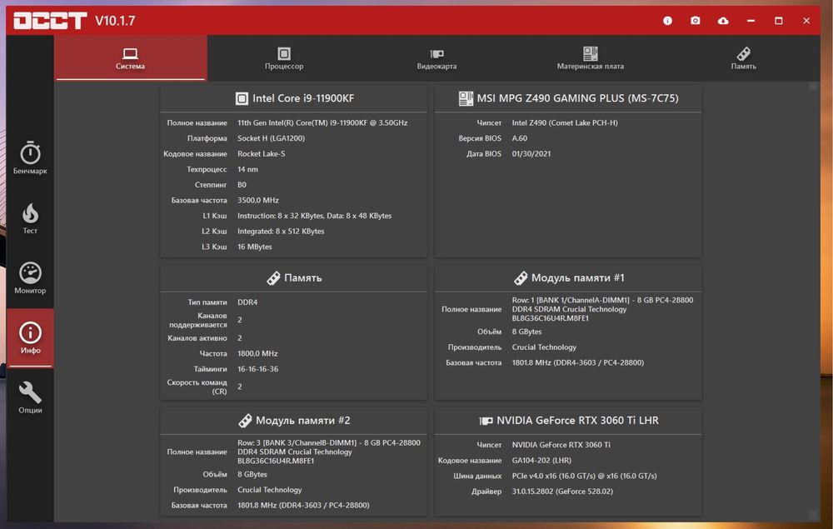Click the BIOS version A.60 value

tap(520, 138)
